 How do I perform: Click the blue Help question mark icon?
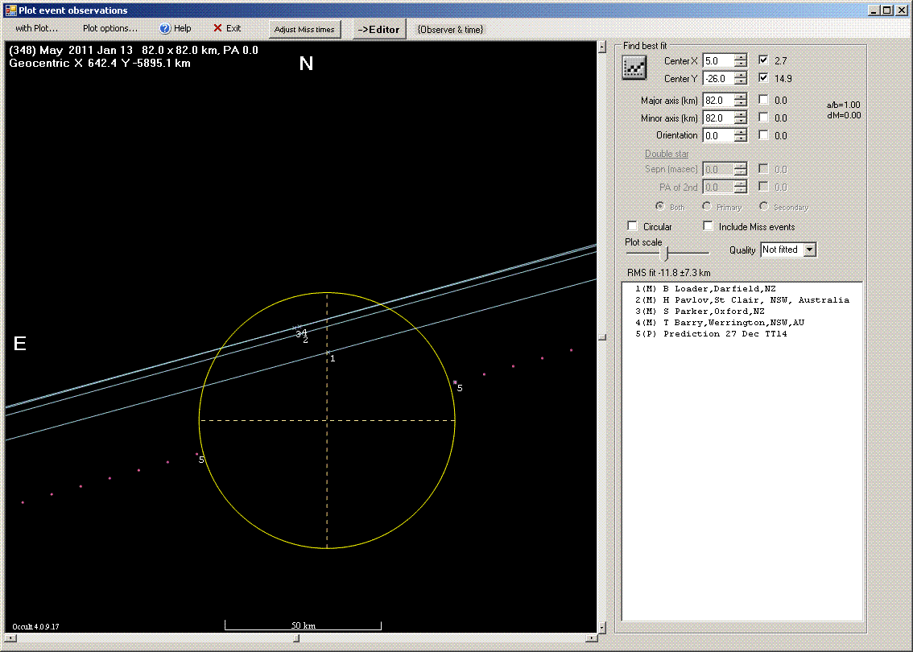click(x=165, y=28)
